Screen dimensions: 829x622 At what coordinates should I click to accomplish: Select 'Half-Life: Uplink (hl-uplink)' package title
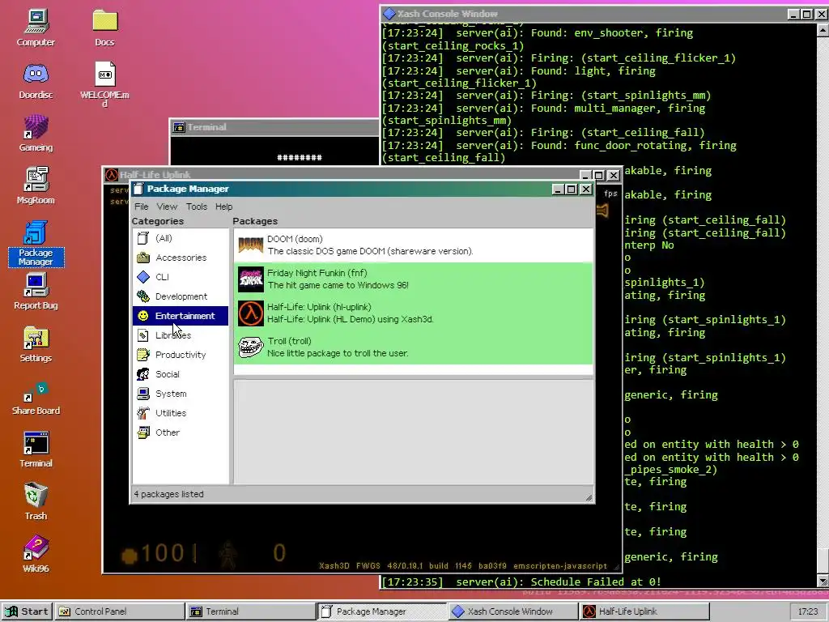click(x=319, y=307)
